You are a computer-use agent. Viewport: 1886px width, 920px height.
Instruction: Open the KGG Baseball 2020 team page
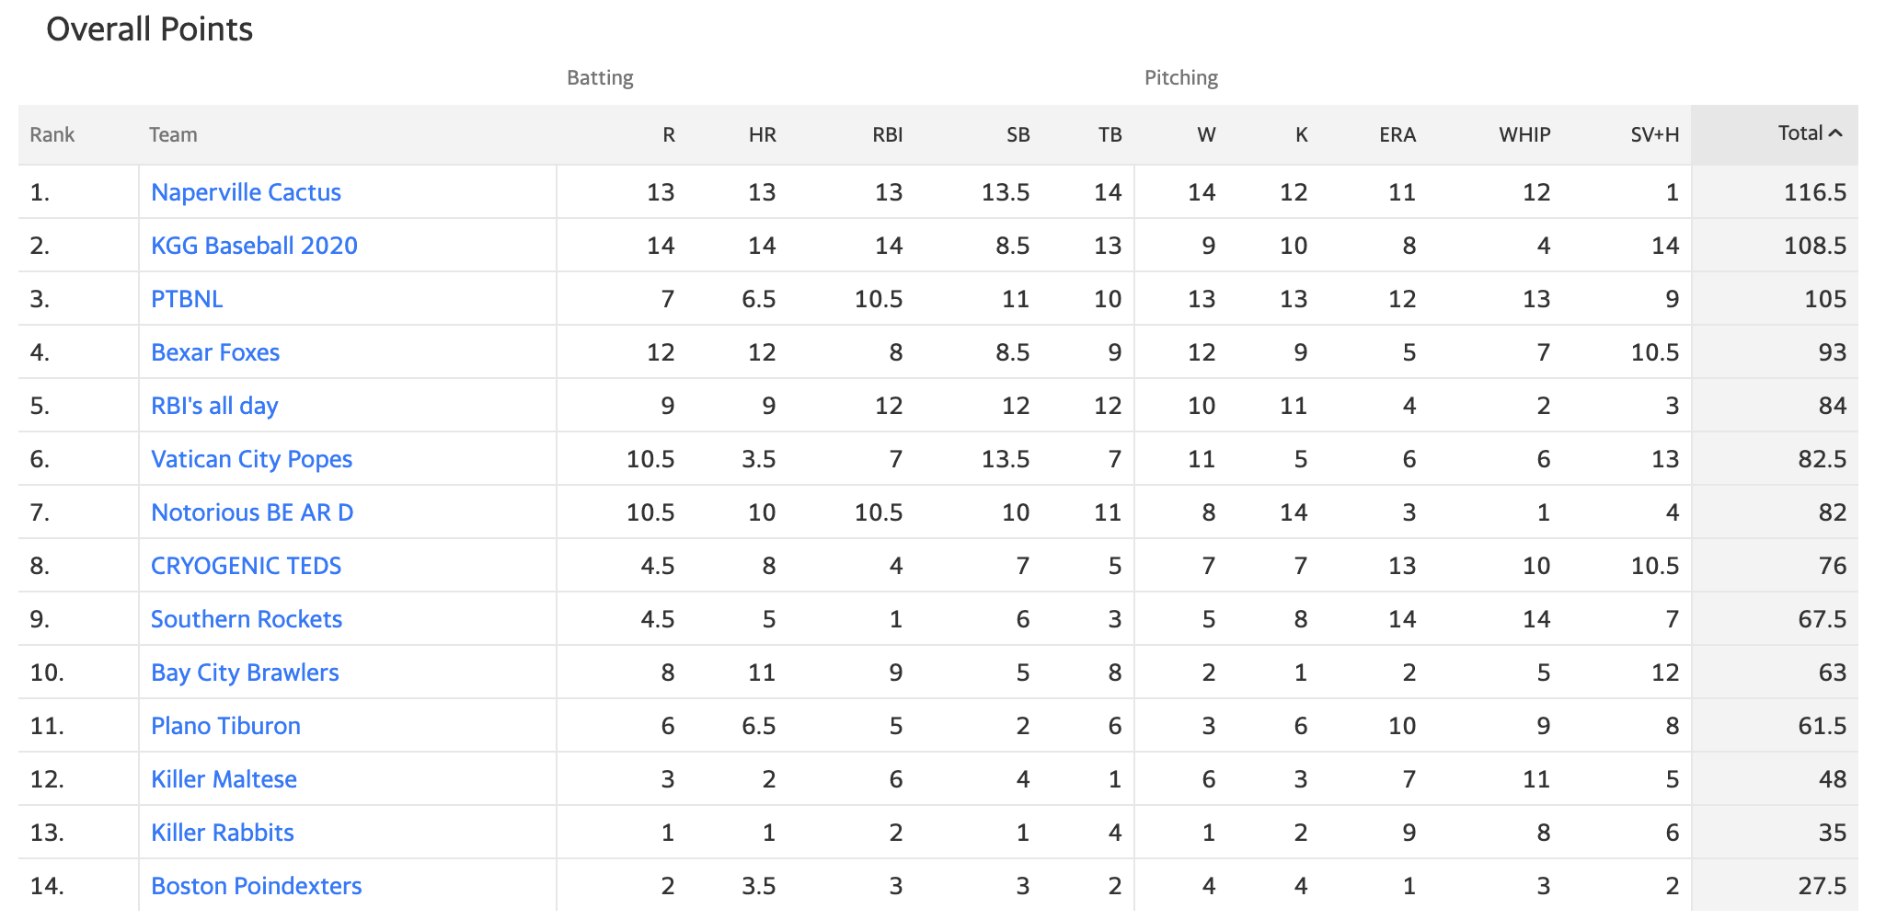(254, 246)
